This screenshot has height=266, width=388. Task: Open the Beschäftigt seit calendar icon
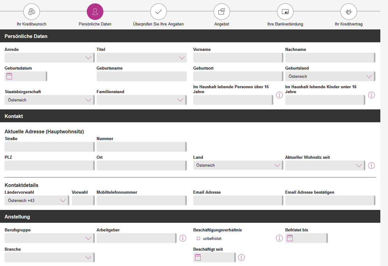(198, 257)
